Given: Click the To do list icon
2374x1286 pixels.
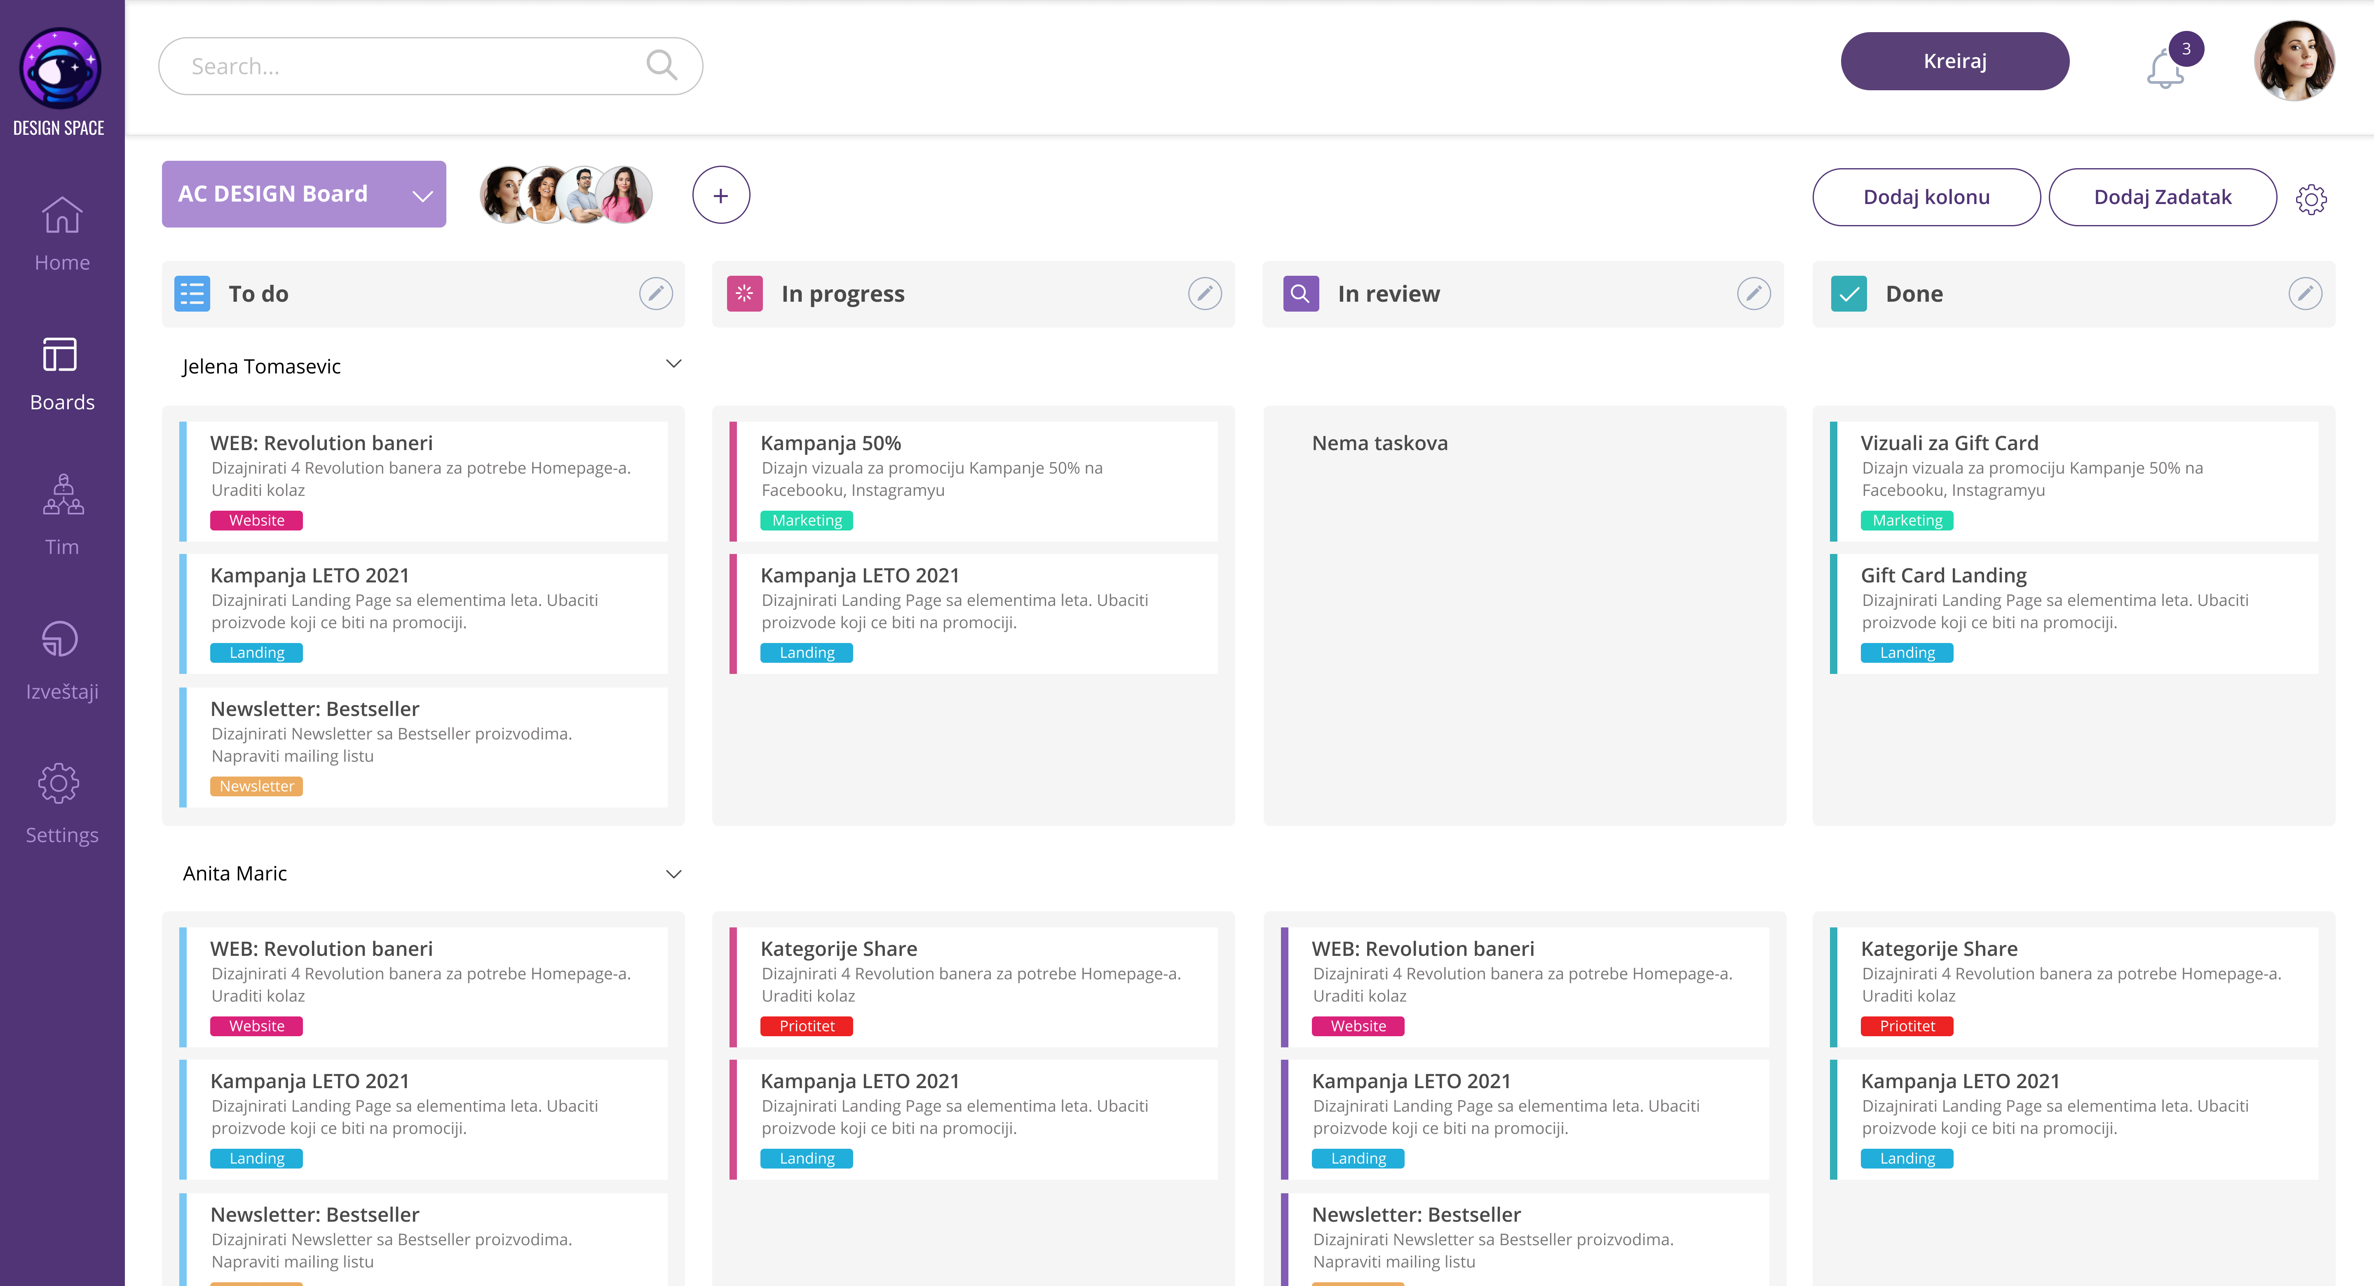Looking at the screenshot, I should (x=192, y=294).
